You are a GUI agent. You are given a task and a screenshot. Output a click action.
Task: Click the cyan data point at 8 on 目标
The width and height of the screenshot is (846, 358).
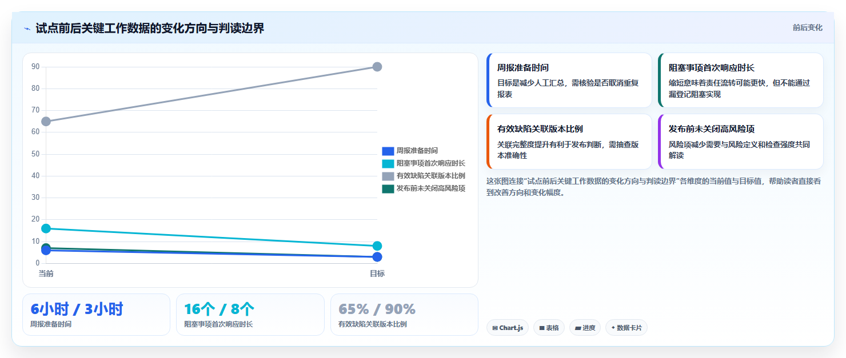coord(377,246)
